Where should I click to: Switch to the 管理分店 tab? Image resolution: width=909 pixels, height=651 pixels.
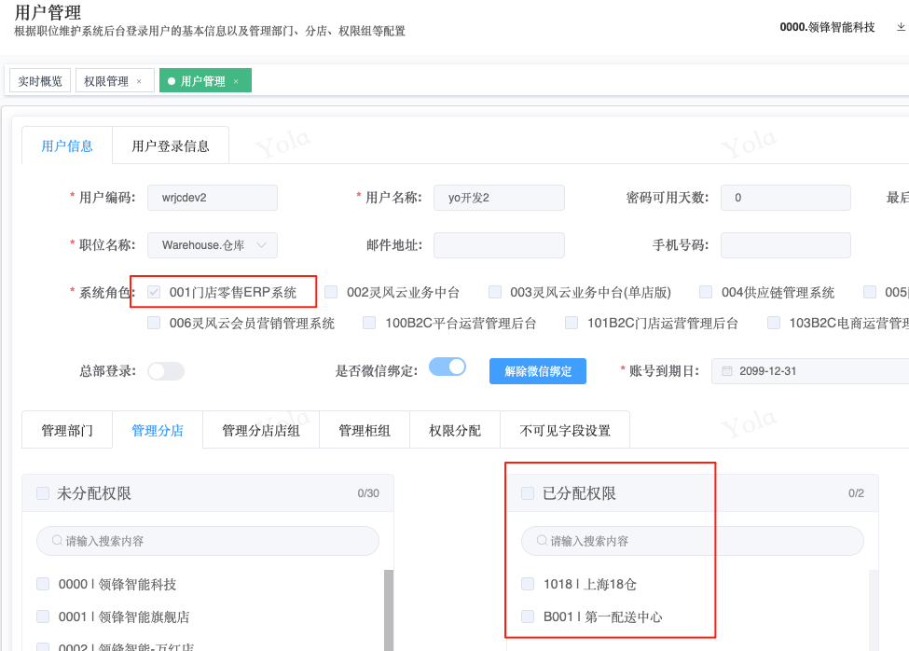(x=158, y=430)
